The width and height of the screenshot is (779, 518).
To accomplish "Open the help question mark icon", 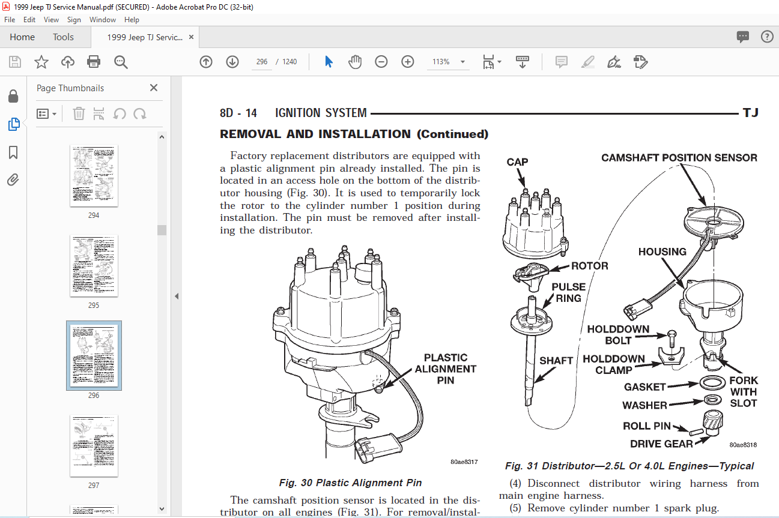I will click(x=767, y=37).
